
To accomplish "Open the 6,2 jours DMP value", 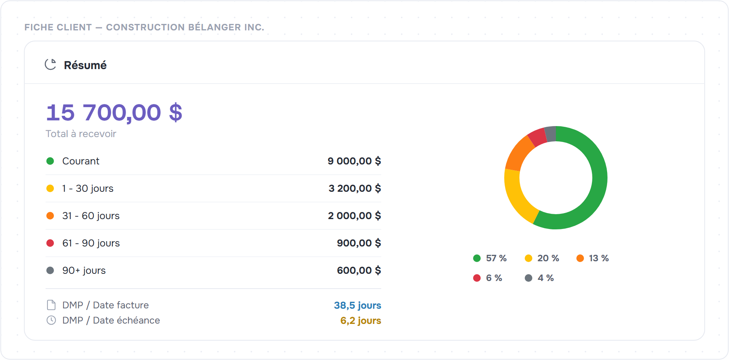I will pyautogui.click(x=361, y=321).
